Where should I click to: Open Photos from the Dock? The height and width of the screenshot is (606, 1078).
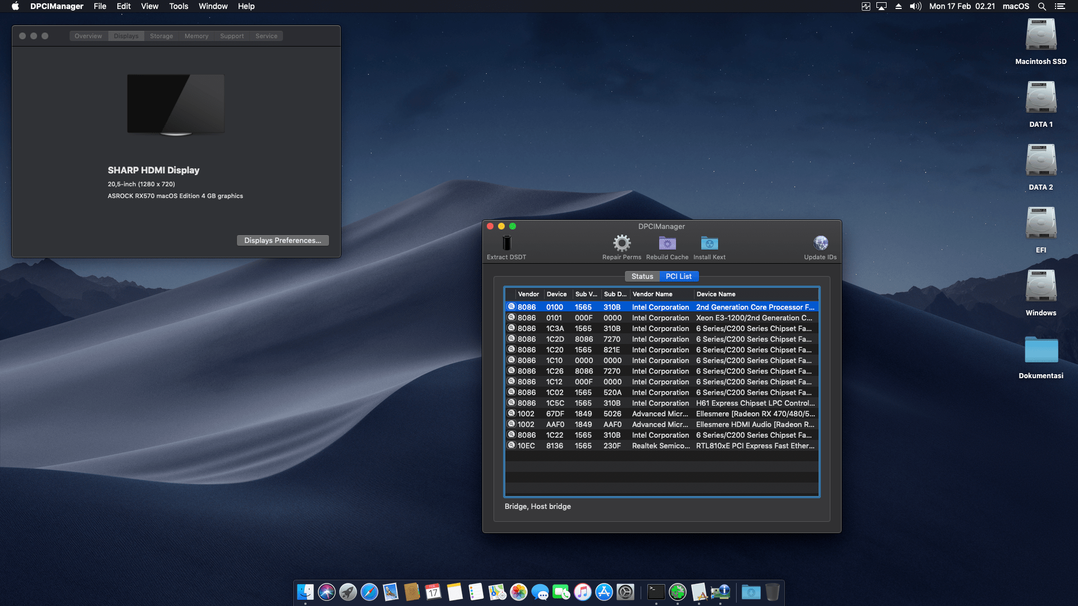point(519,592)
